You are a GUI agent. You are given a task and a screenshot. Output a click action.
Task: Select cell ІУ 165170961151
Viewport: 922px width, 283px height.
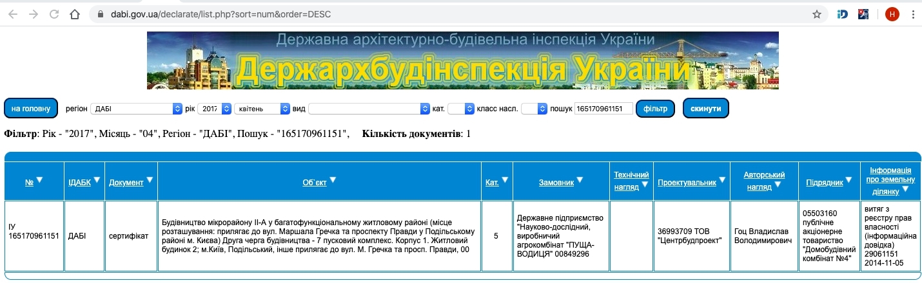click(x=34, y=236)
